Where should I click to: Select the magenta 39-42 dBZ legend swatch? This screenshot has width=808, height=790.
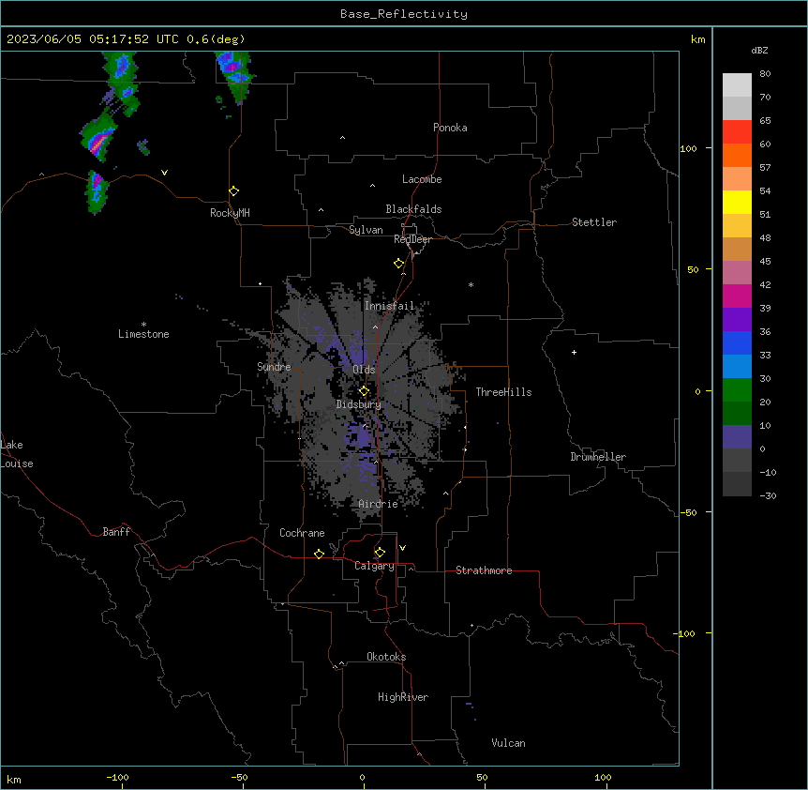coord(737,296)
